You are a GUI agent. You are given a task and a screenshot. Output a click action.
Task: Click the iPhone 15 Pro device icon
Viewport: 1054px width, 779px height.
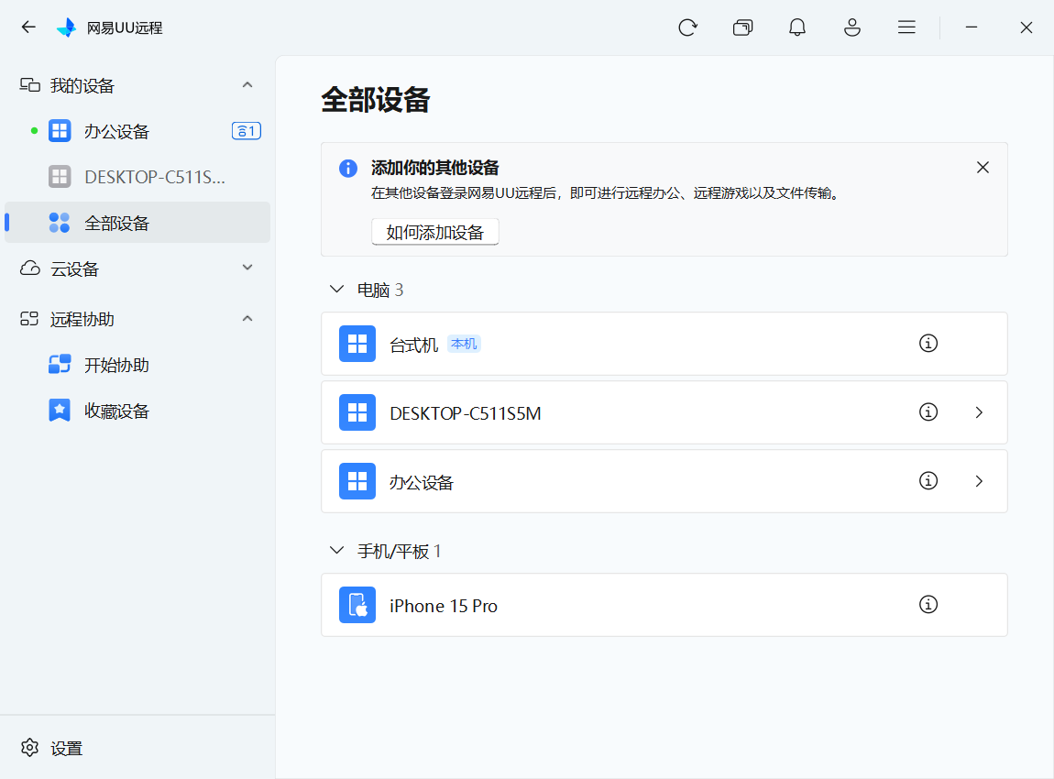[357, 605]
